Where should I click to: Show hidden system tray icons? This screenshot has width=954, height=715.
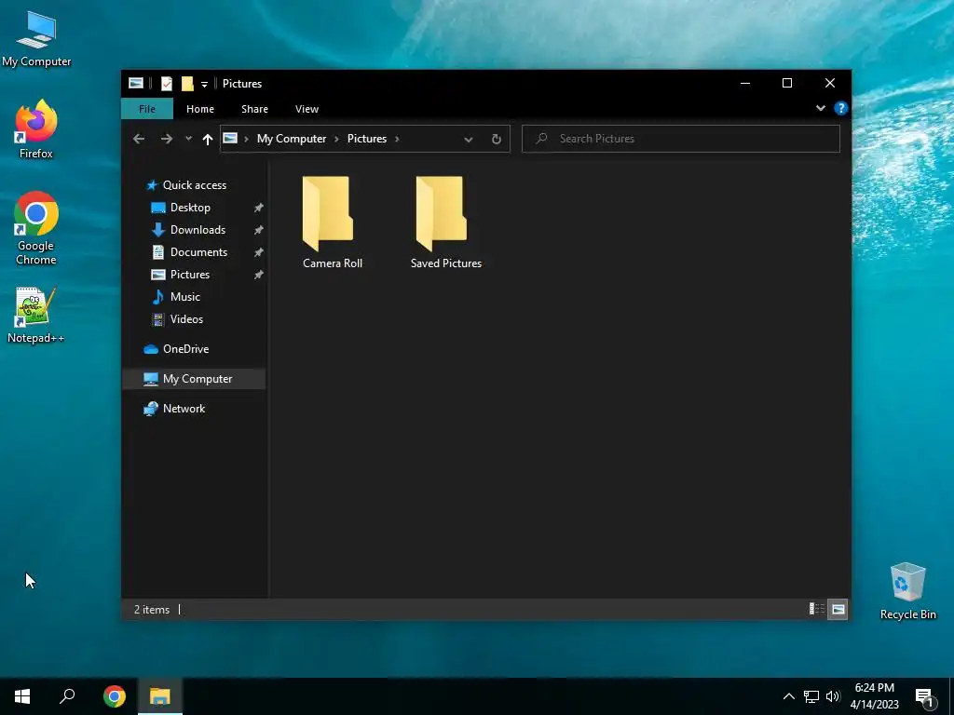(788, 696)
